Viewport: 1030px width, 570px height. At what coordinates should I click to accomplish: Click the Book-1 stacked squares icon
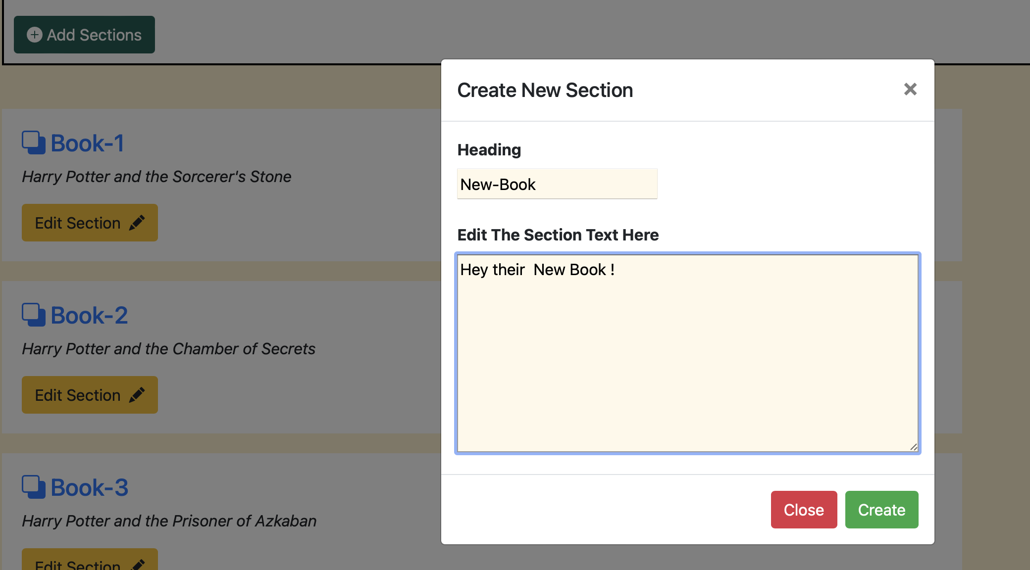coord(34,143)
